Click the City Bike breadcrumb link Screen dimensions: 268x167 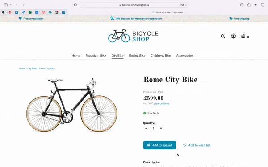tap(32, 69)
